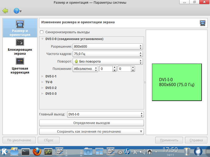Open the Поворот dropdown
This screenshot has width=210, height=157.
(x=108, y=61)
